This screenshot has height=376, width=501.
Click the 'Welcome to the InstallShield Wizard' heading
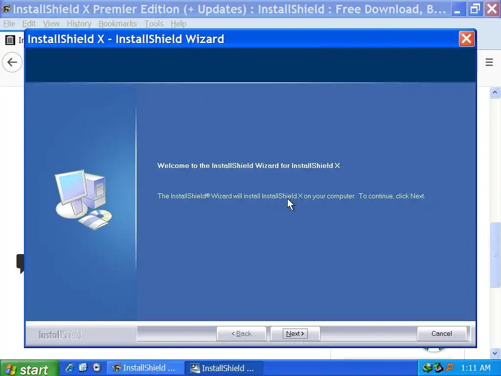click(248, 165)
